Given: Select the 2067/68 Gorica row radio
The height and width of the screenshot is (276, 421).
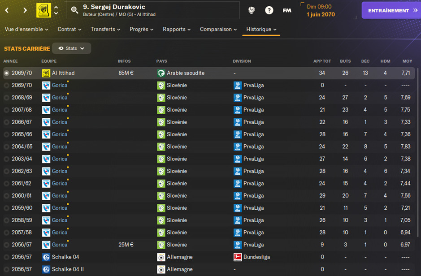Looking at the screenshot, I should click(6, 110).
